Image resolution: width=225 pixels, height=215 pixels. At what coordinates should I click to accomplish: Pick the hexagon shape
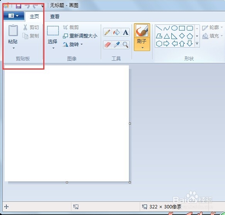[159, 44]
